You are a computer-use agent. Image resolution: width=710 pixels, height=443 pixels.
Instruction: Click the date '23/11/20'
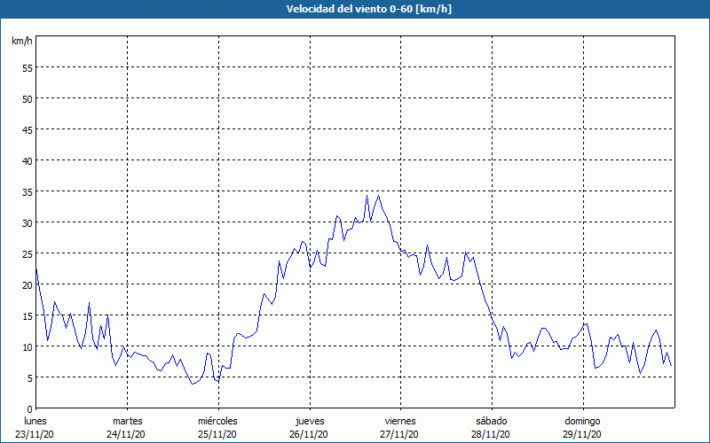(35, 434)
